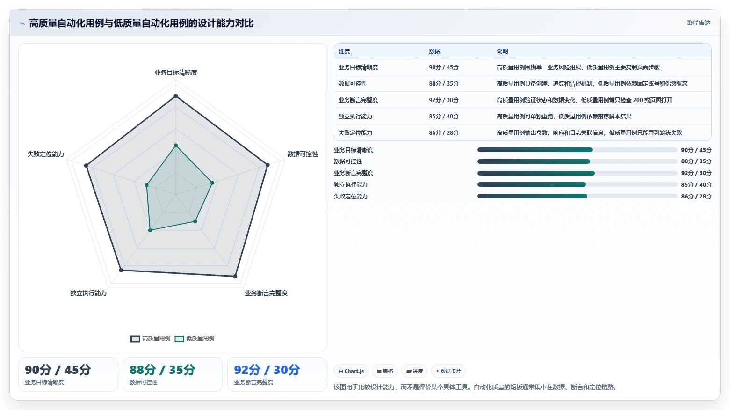The height and width of the screenshot is (410, 730).
Task: Click the description starting 高质量用例验证状态和数据变化
Action: coord(585,100)
